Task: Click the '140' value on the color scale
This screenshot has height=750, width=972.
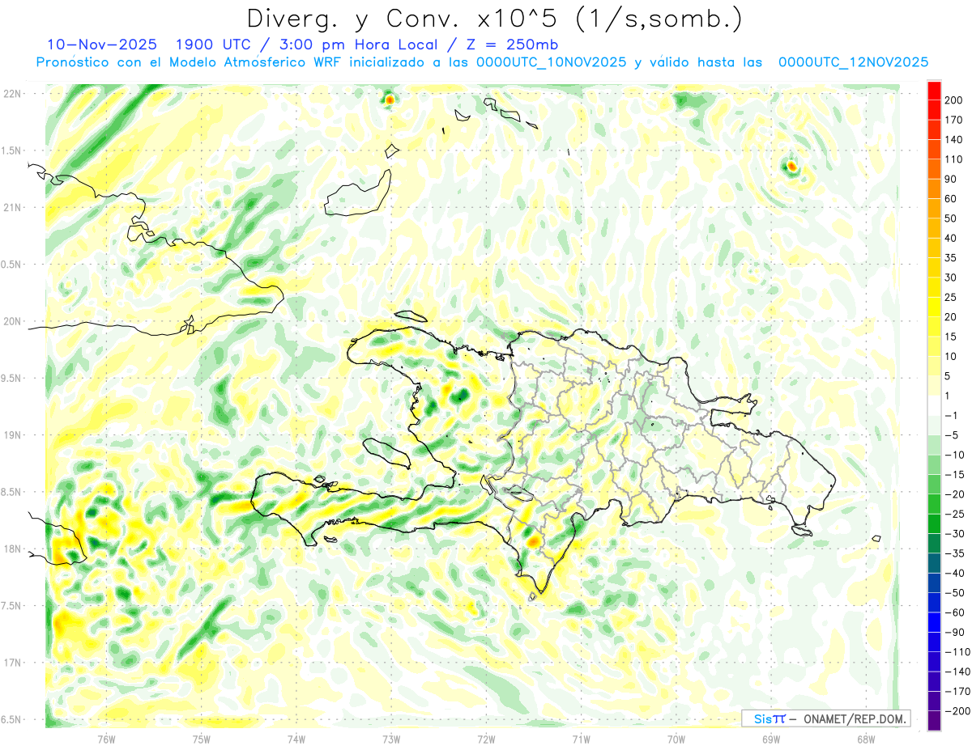Action: (953, 139)
